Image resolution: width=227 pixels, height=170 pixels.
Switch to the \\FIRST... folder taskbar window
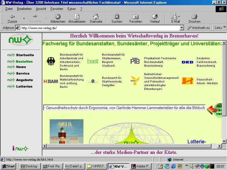pos(96,166)
